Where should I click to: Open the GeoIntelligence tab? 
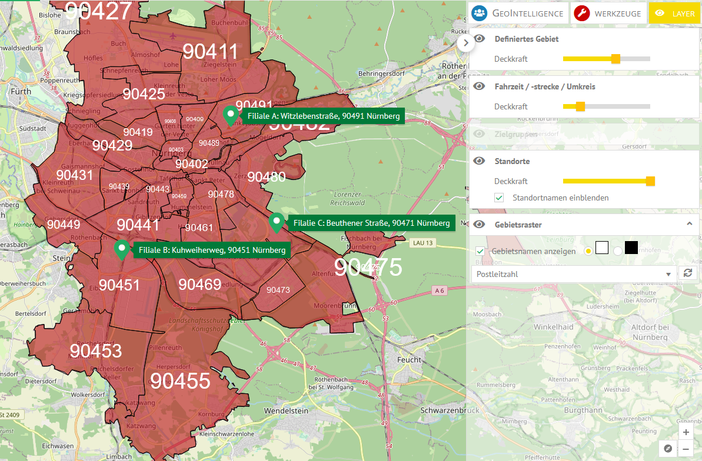[518, 13]
